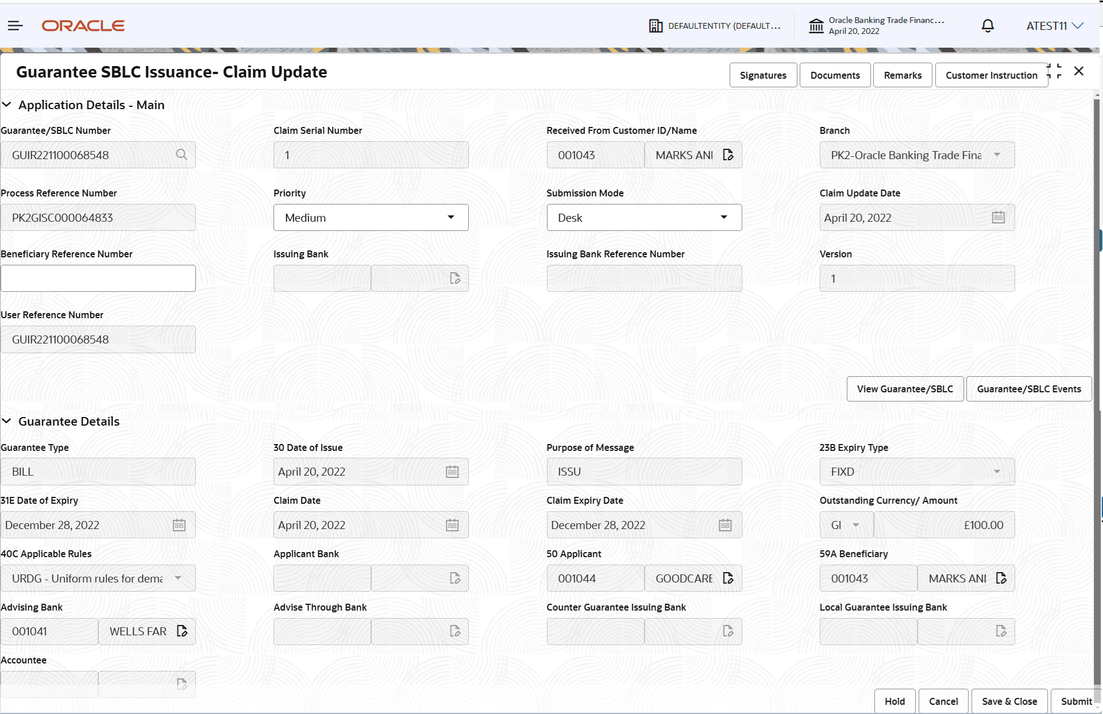The width and height of the screenshot is (1103, 714).
Task: Open Claim Update Date calendar icon
Action: (998, 217)
